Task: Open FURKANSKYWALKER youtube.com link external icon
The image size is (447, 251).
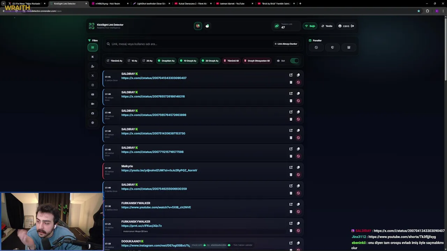Action: click(291, 204)
